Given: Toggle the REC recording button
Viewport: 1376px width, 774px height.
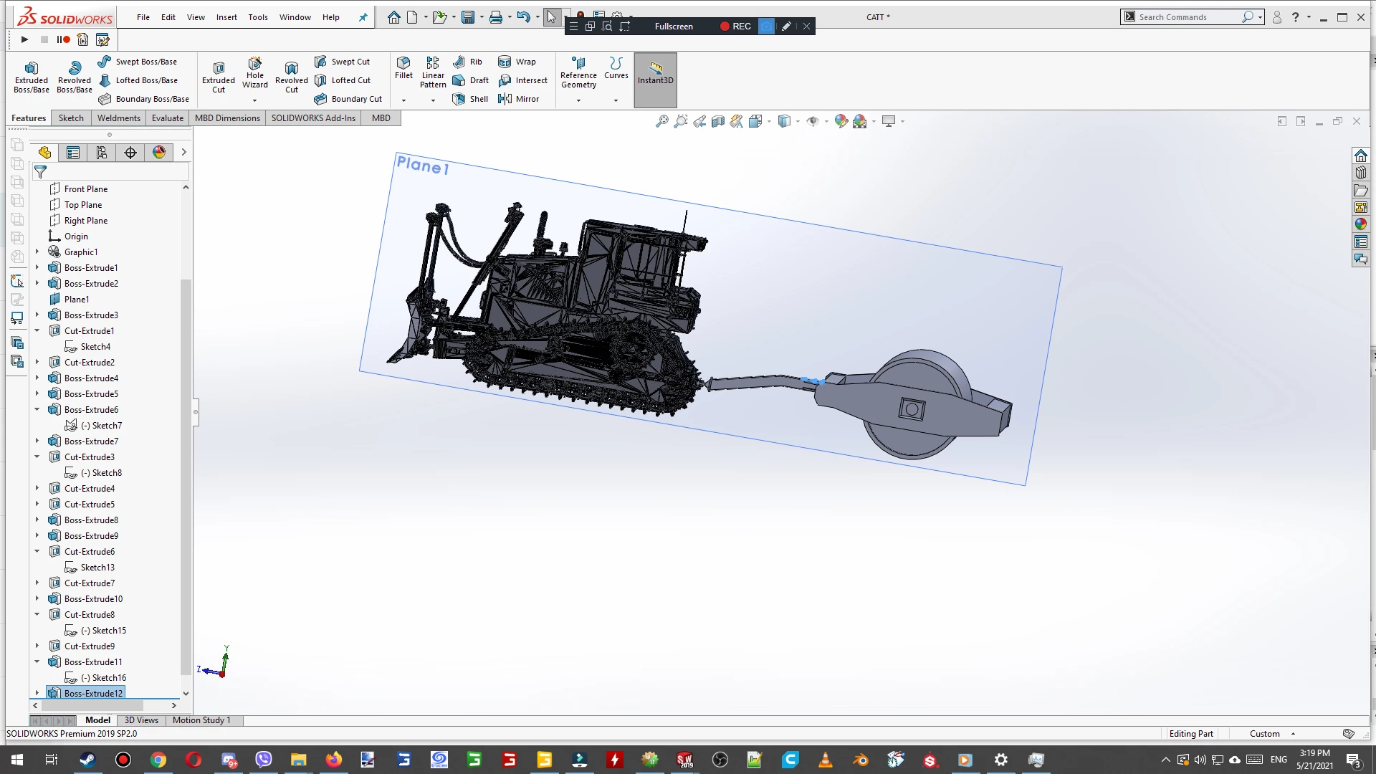Looking at the screenshot, I should tap(735, 27).
